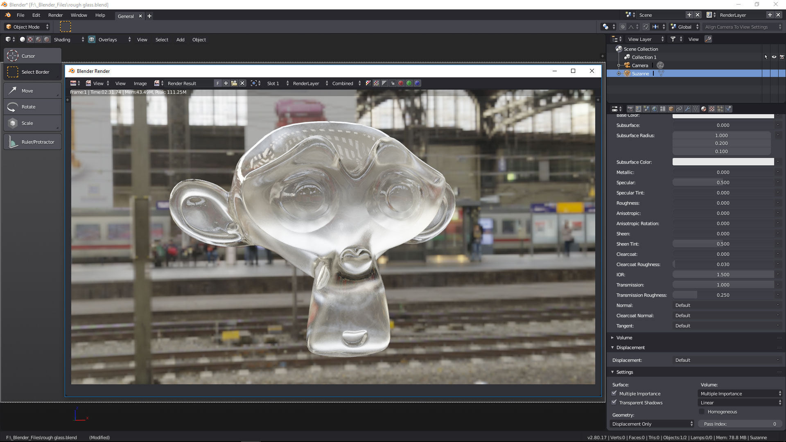This screenshot has height=442, width=786.
Task: Open image folder icon in render header
Action: (234, 83)
